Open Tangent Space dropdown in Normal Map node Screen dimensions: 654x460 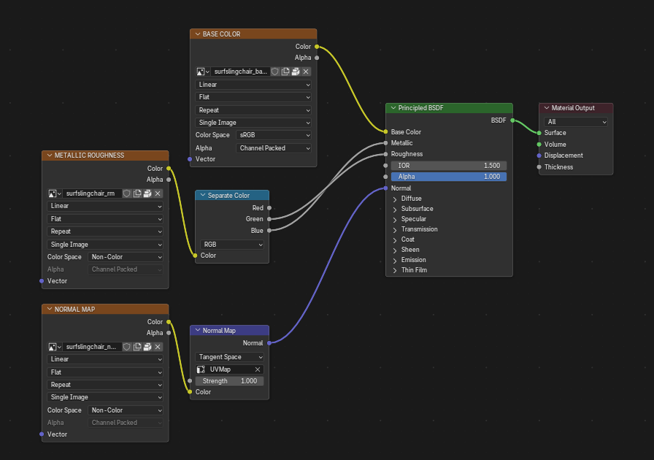pos(229,357)
